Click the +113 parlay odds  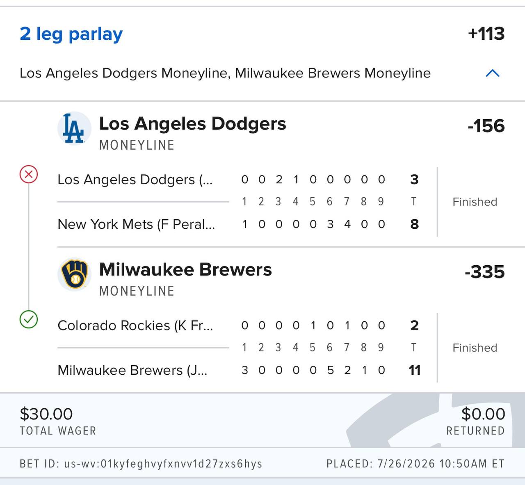coord(486,34)
